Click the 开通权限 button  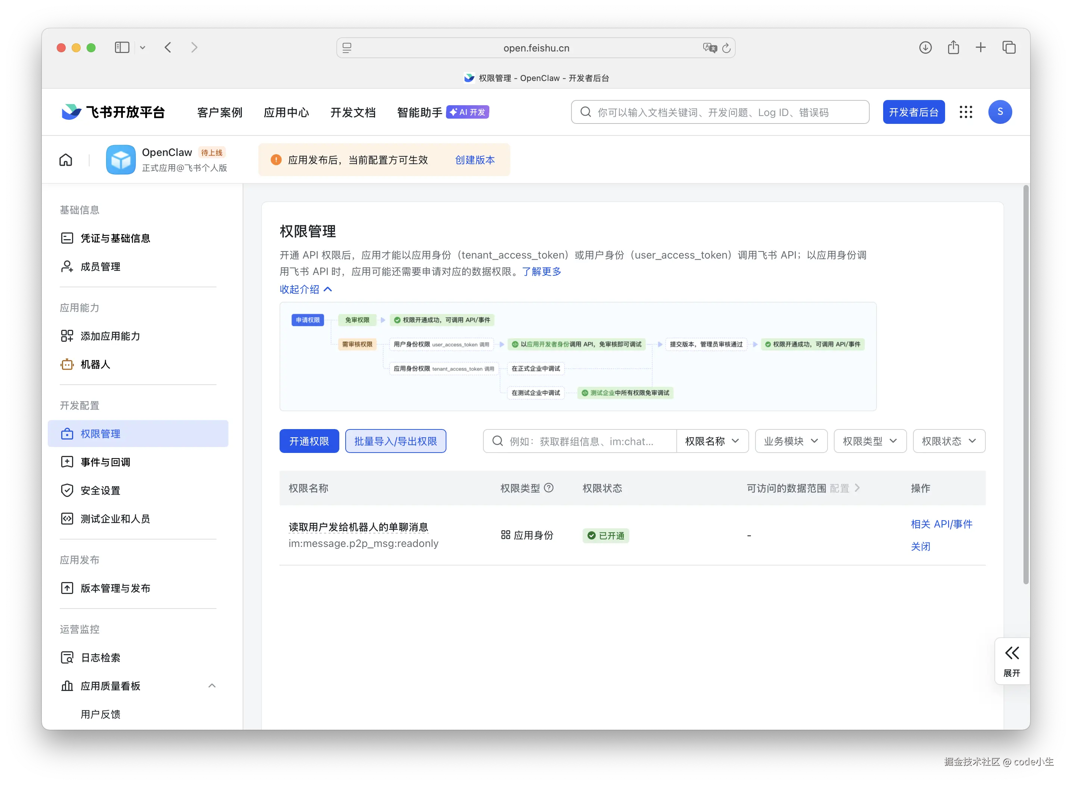[x=309, y=441]
